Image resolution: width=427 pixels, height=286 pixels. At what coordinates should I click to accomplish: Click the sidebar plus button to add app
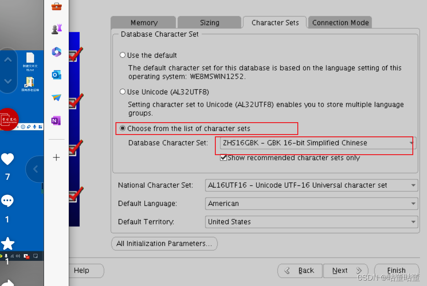pos(56,157)
